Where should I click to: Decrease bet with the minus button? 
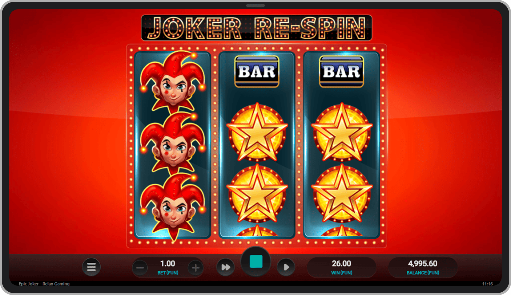coord(140,268)
